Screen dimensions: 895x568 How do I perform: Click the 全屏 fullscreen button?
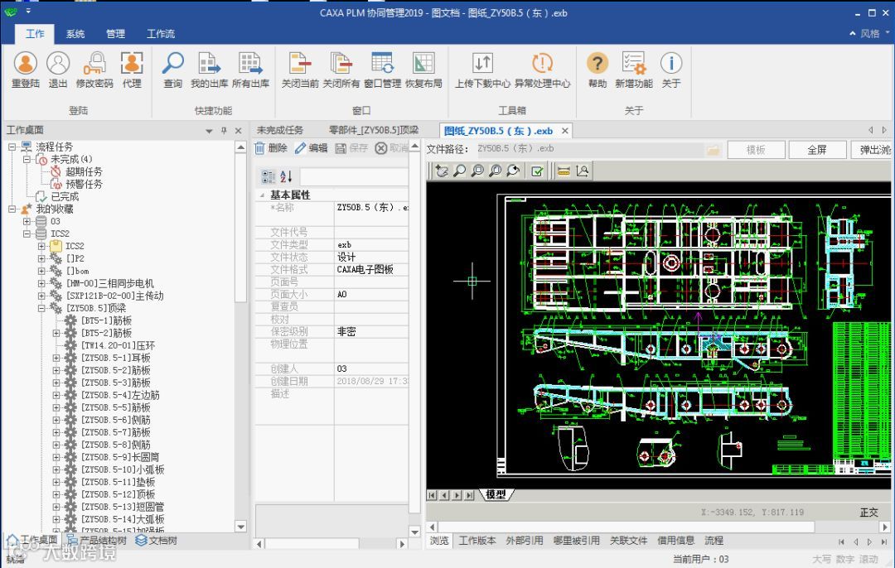tap(817, 150)
